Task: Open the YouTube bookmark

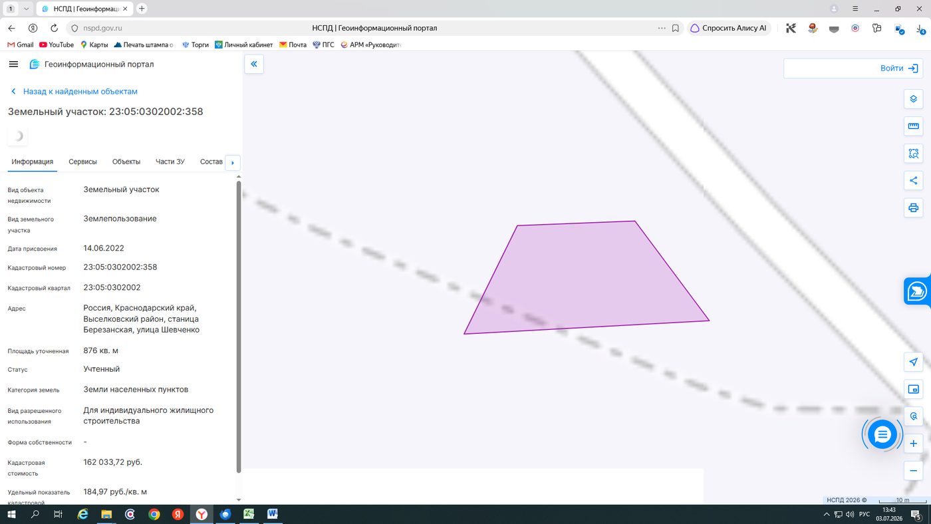Action: 57,45
